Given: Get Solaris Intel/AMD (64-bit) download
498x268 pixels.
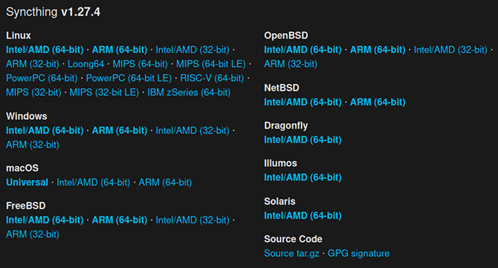Looking at the screenshot, I should (x=303, y=216).
